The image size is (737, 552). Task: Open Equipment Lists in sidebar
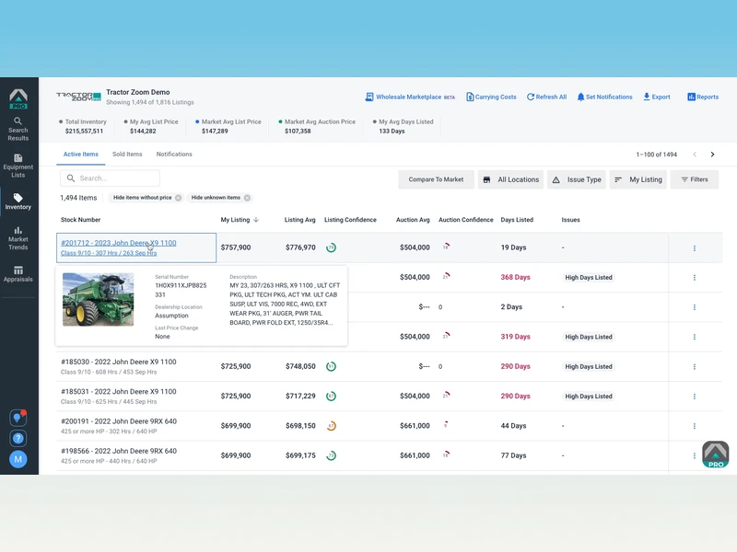(18, 166)
